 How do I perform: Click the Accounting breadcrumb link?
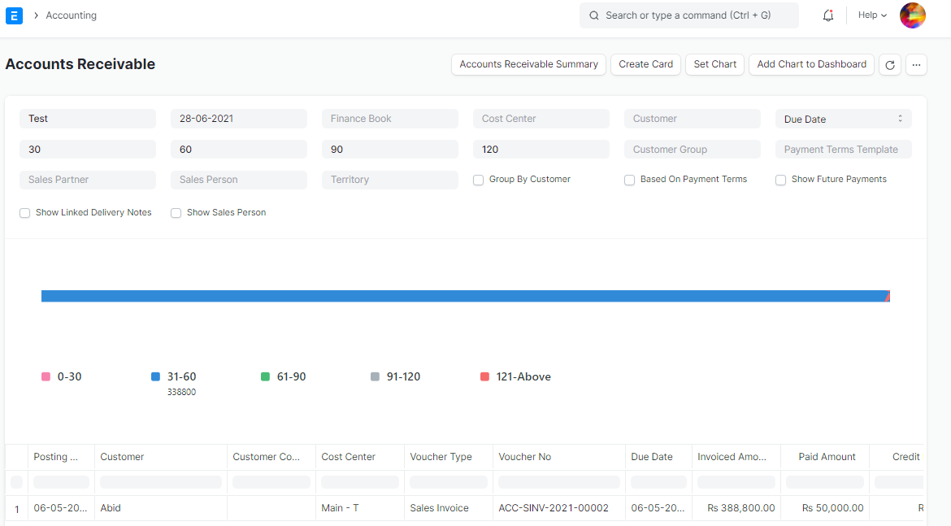72,15
